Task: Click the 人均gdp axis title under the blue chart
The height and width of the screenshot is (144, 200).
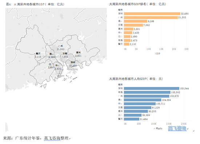Action: tap(158, 128)
